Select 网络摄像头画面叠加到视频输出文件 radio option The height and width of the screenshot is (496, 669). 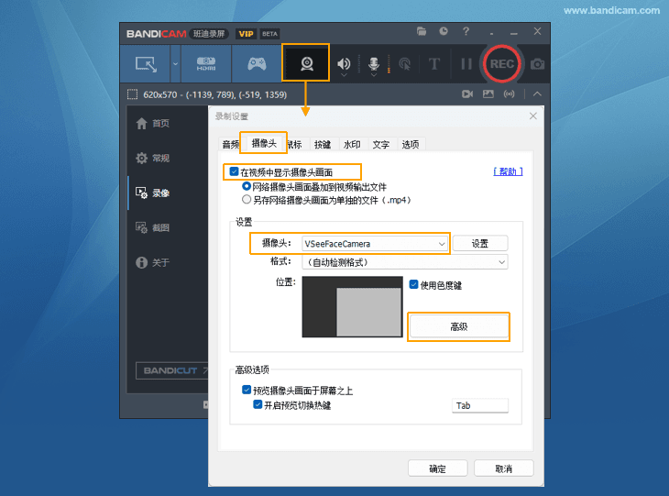[247, 186]
